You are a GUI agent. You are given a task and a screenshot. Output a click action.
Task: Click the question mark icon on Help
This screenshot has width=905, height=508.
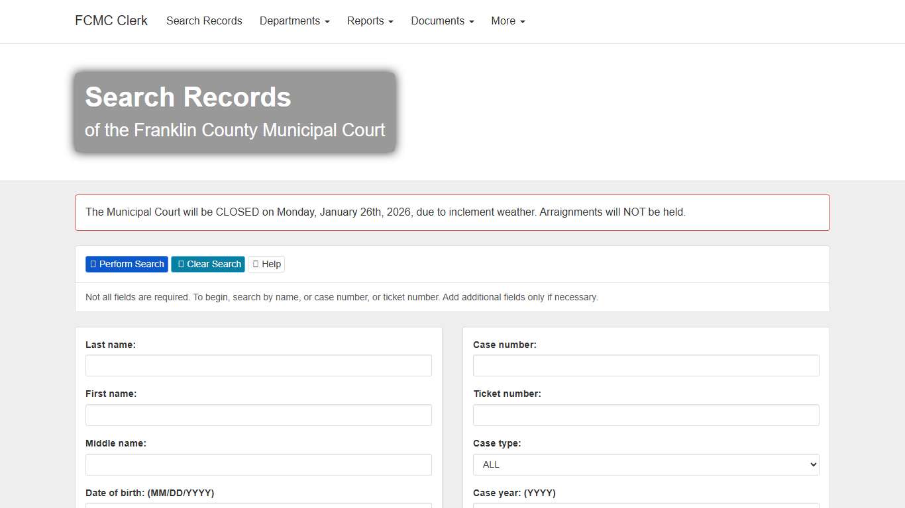[x=257, y=264]
